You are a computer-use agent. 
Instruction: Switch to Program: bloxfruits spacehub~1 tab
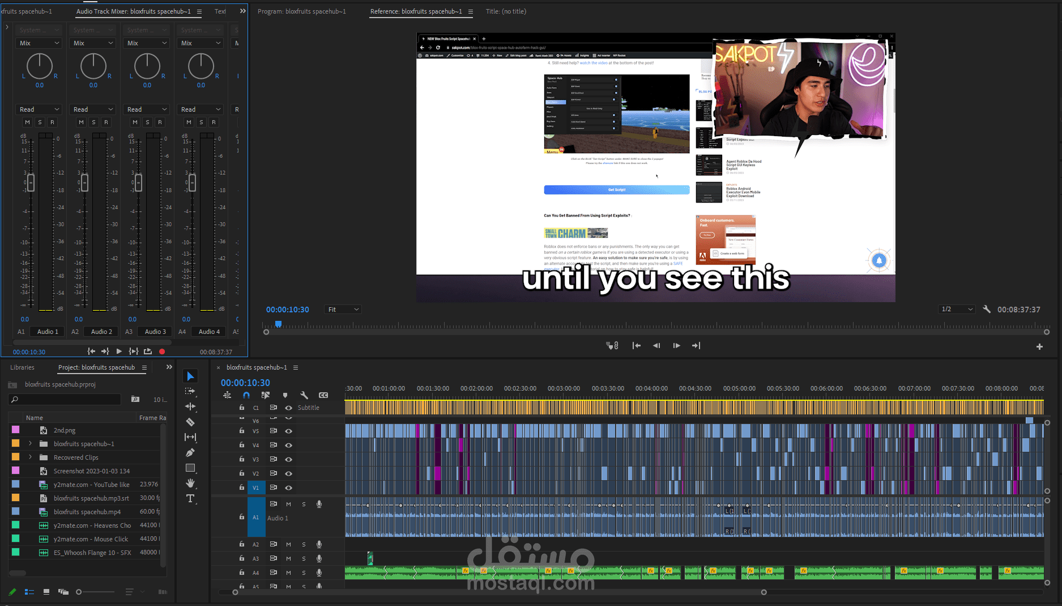point(302,11)
